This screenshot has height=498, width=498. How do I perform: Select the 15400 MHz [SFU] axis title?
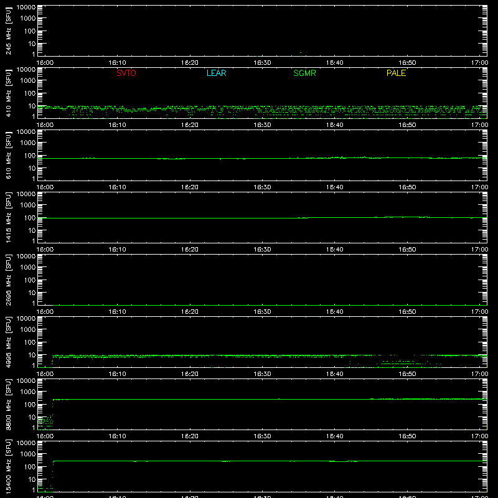click(9, 466)
